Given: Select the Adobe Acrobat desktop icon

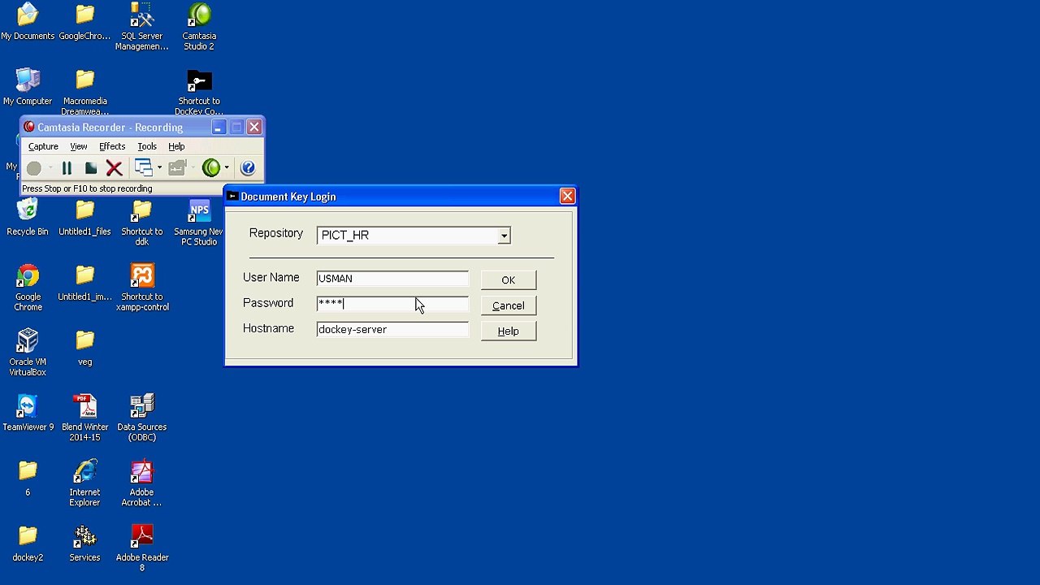Looking at the screenshot, I should click(x=142, y=484).
